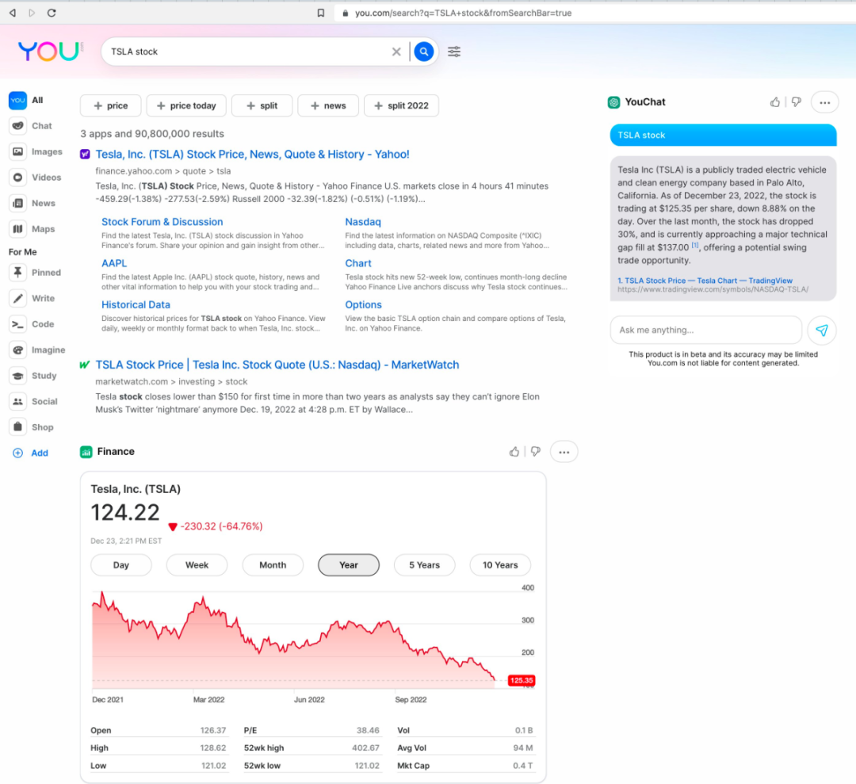Thumbs up the Finance app

514,452
